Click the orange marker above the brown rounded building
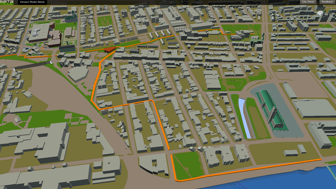This screenshot has height=189, width=336. [x=157, y=24]
